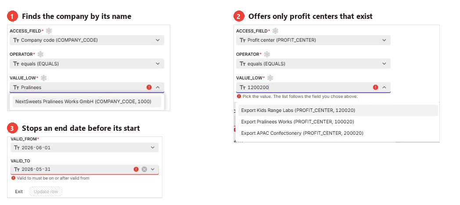Click the text type icon beside Pralinees
Viewport: 460px width, 205px height.
click(x=16, y=87)
